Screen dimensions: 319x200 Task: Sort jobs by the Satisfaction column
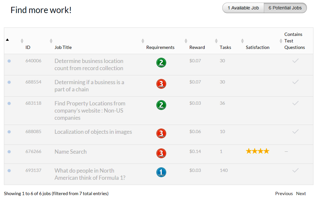(x=257, y=47)
